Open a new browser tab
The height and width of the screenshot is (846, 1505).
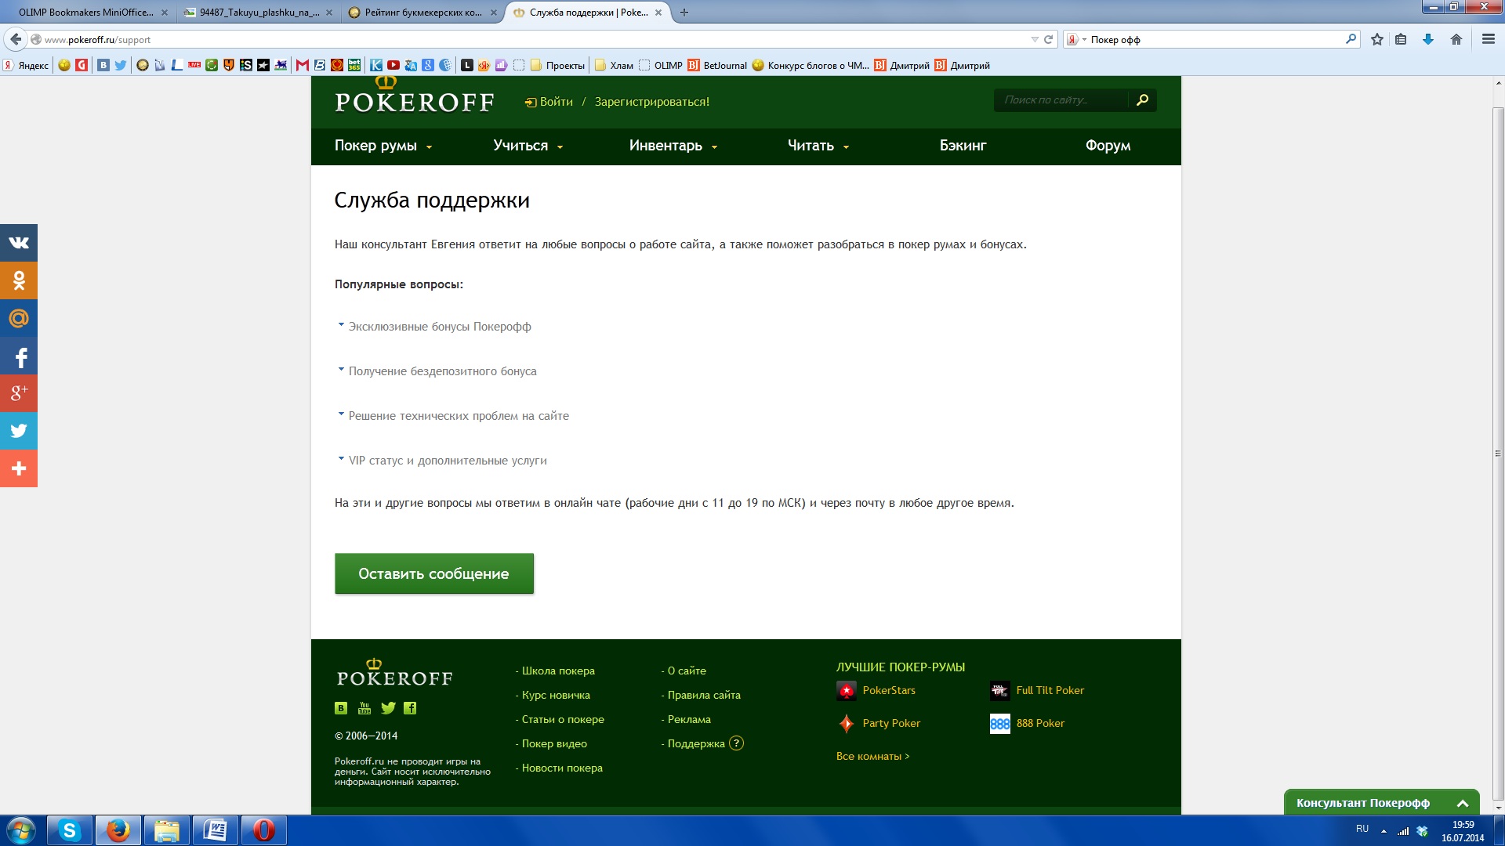click(684, 13)
